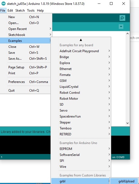This screenshot has height=184, width=139.
Task: Open Wire examples submenu
Action: tap(81, 167)
